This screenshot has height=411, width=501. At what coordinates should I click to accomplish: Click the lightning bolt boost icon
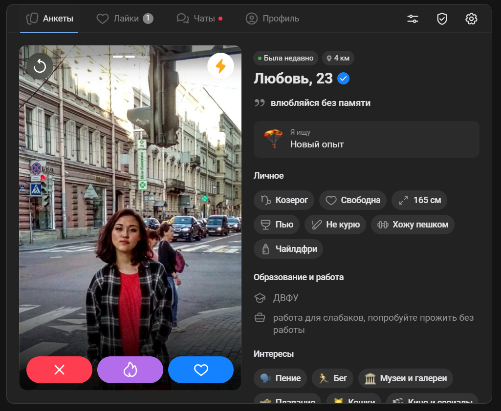tap(220, 66)
